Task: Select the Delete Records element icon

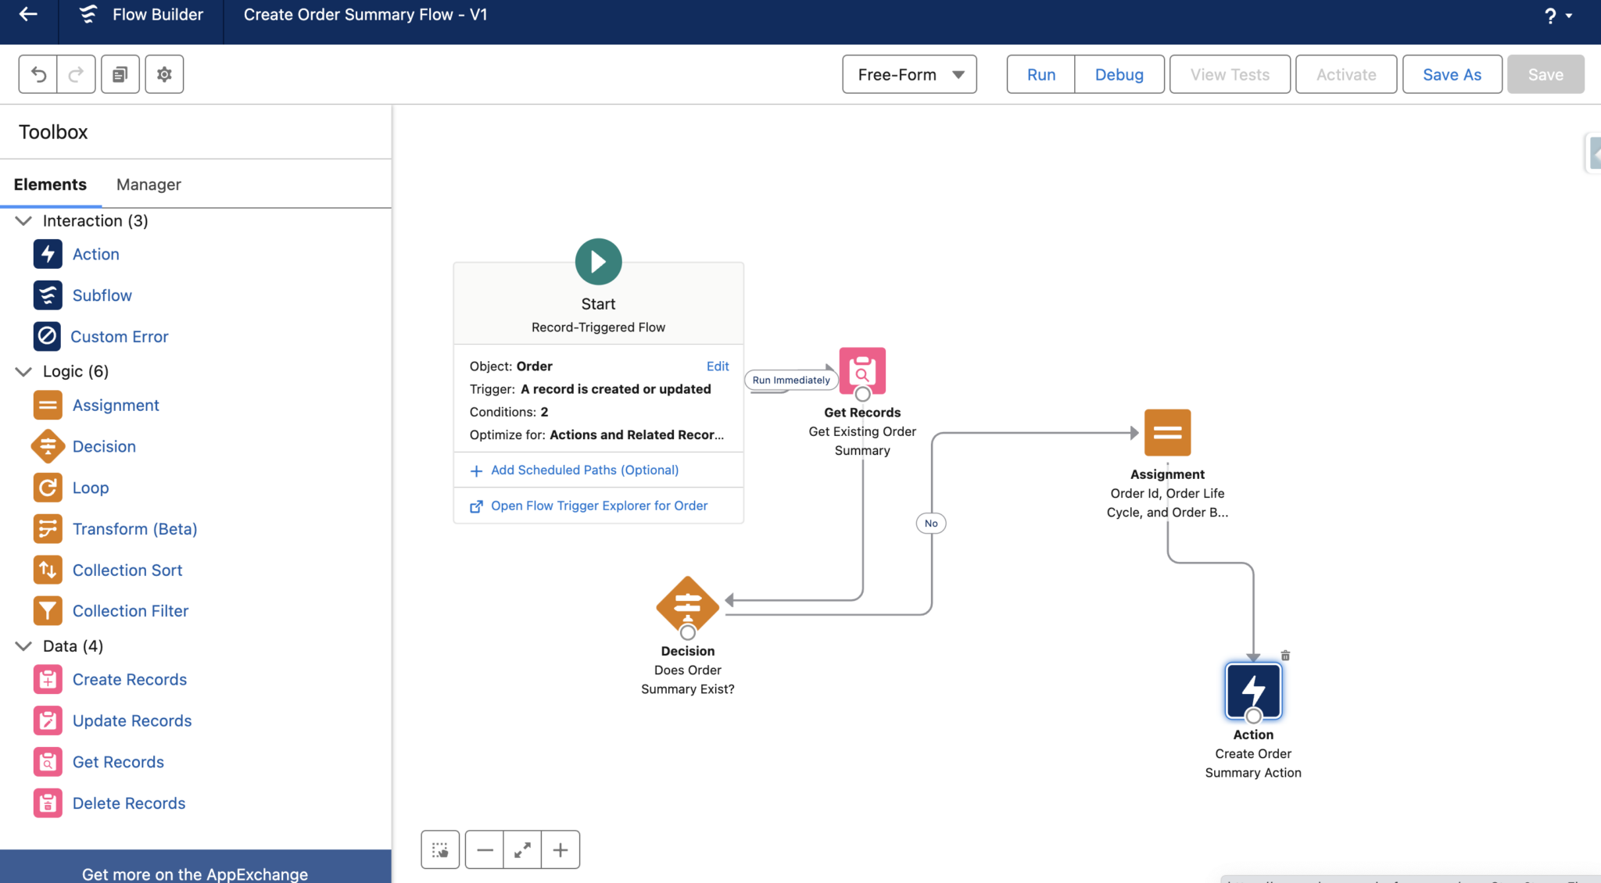Action: [48, 803]
